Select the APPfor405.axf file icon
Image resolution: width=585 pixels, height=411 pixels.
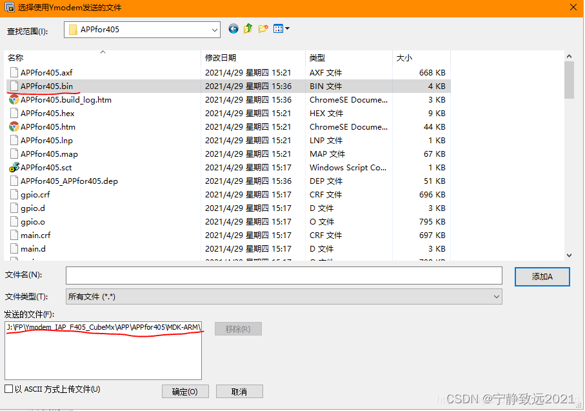(14, 72)
